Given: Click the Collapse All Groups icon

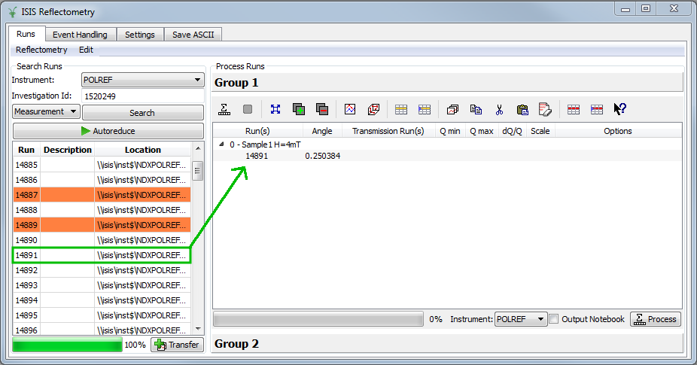Looking at the screenshot, I should [x=322, y=109].
